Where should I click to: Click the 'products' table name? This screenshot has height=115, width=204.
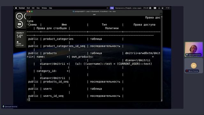click(x=50, y=53)
